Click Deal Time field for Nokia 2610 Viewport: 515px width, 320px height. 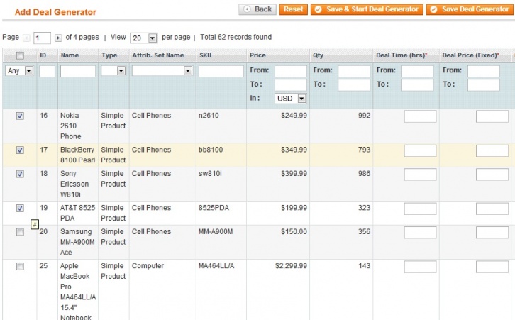pyautogui.click(x=420, y=116)
